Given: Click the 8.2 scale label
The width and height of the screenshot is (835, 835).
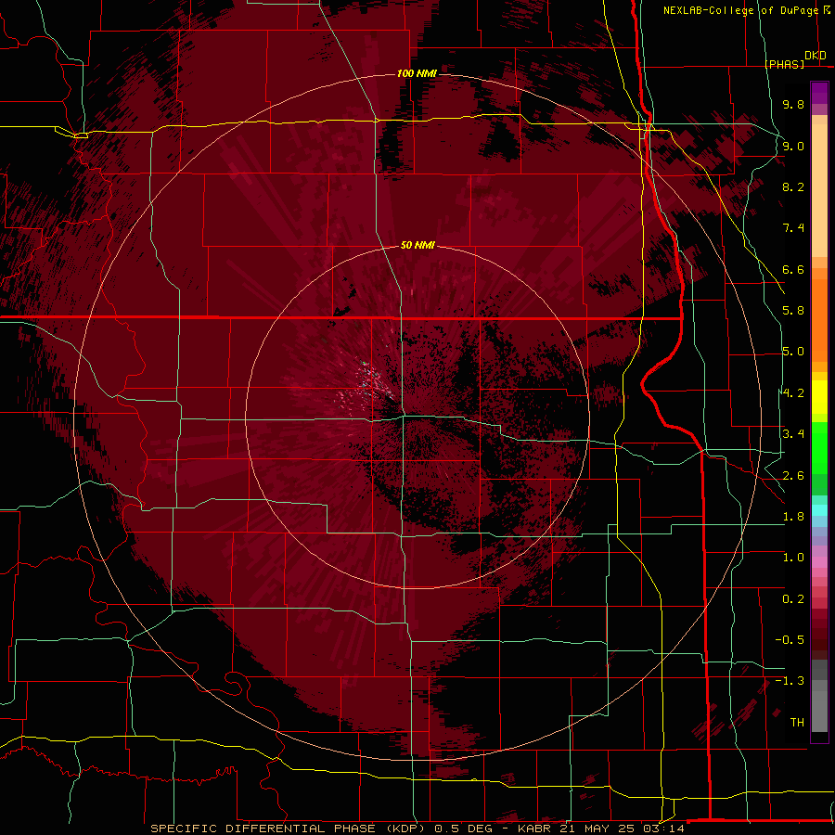Looking at the screenshot, I should tap(793, 186).
